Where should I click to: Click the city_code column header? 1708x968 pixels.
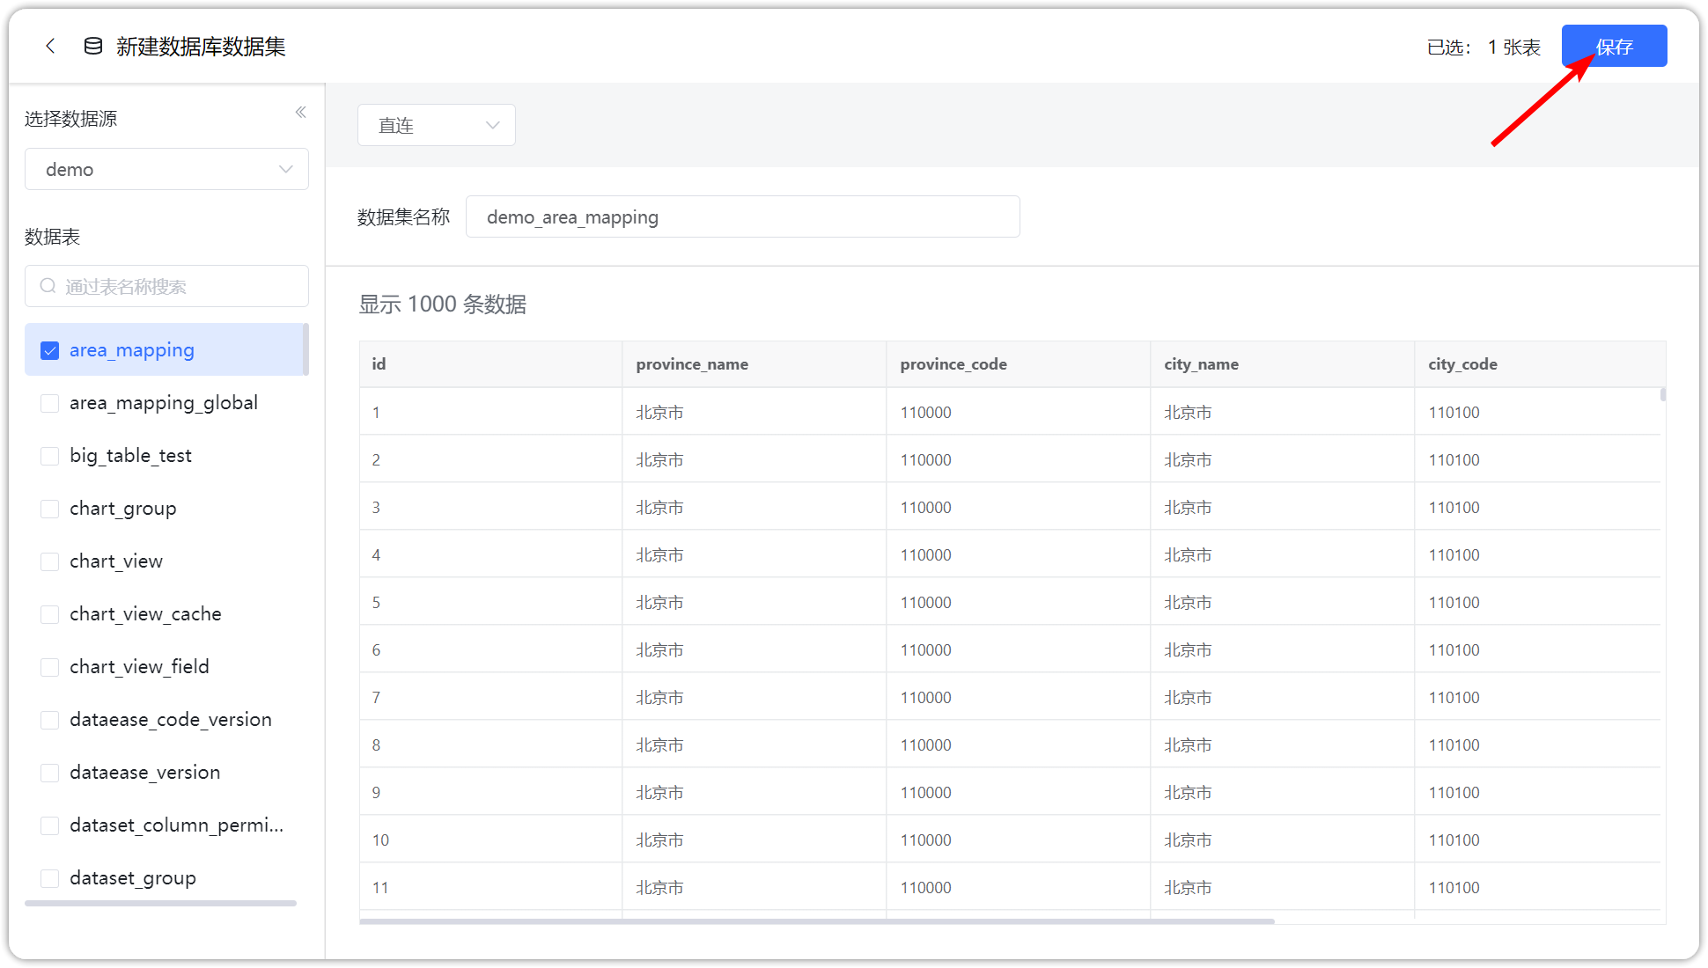click(1462, 364)
